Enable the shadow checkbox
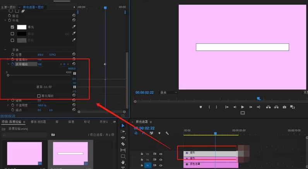Viewport: 308px width, 169px height. [x=12, y=40]
